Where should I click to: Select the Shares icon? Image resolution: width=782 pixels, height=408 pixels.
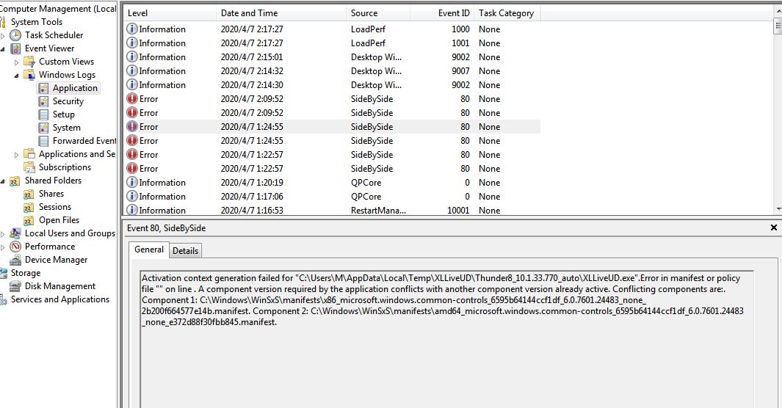coord(29,194)
